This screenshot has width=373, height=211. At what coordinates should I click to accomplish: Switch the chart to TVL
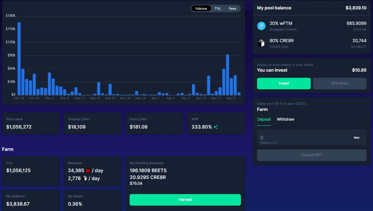(x=218, y=9)
